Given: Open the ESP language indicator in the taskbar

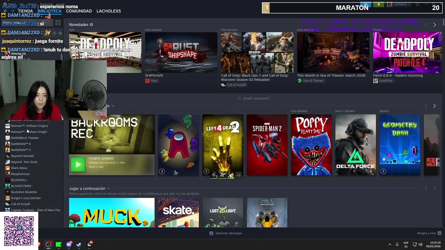Looking at the screenshot, I should click(406, 244).
